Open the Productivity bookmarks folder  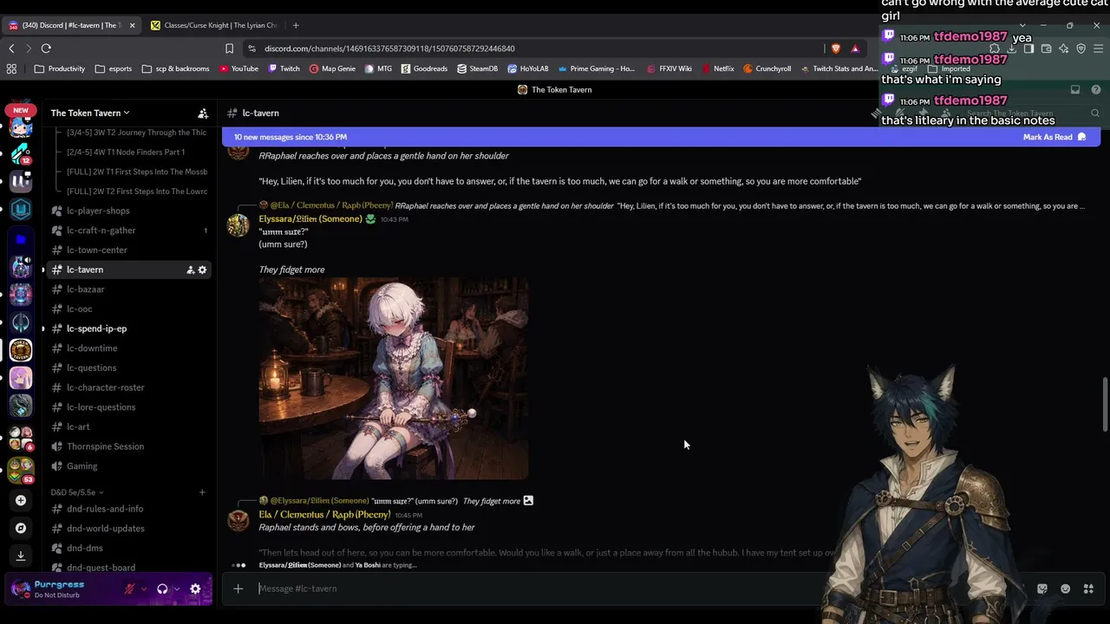pos(60,68)
